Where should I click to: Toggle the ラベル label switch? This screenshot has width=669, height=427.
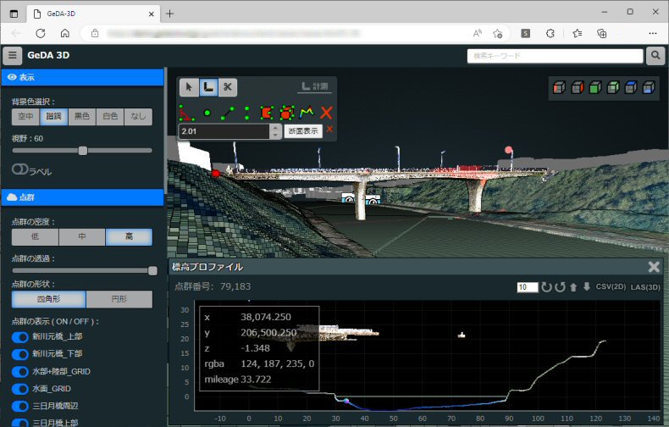pos(20,170)
